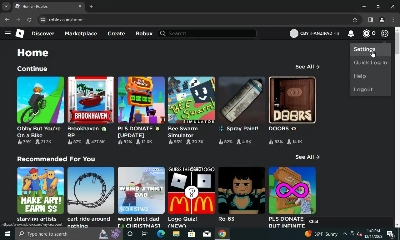Open the Robux balance icon
Screen dimensions: 400x240
click(366, 33)
